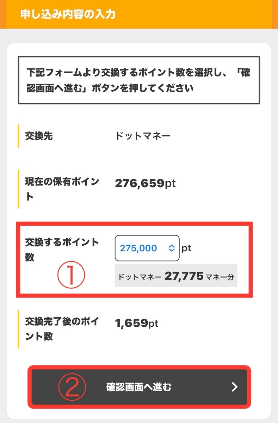
Task: Click the bordered instruction text box at top
Action: tap(139, 80)
